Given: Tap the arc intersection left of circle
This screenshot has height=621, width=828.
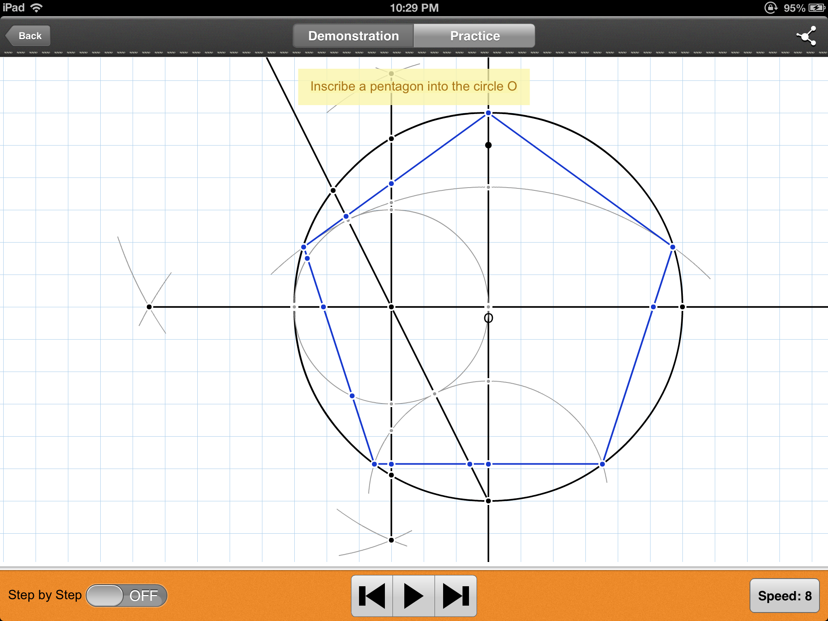Looking at the screenshot, I should pyautogui.click(x=149, y=307).
